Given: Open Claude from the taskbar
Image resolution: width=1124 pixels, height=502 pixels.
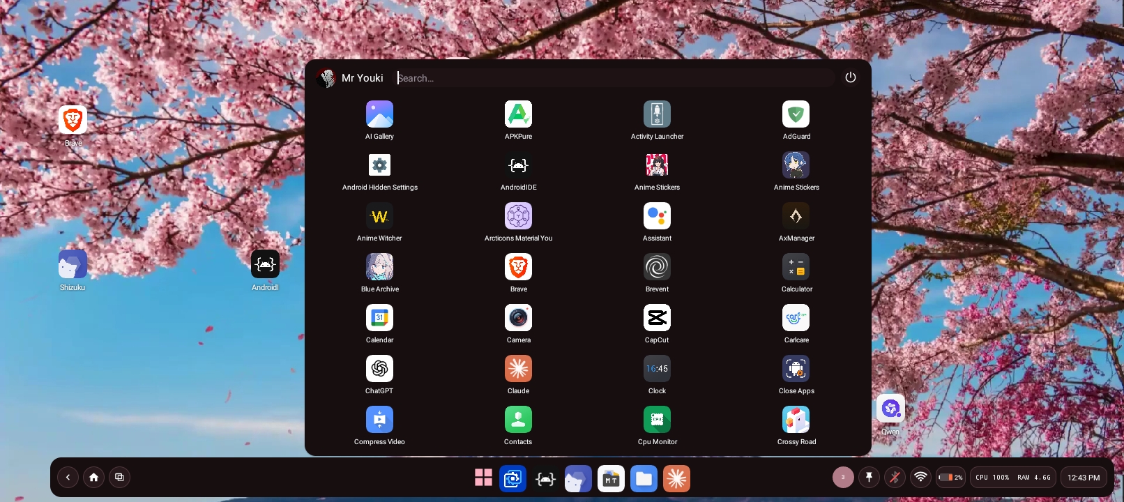Looking at the screenshot, I should pyautogui.click(x=676, y=478).
